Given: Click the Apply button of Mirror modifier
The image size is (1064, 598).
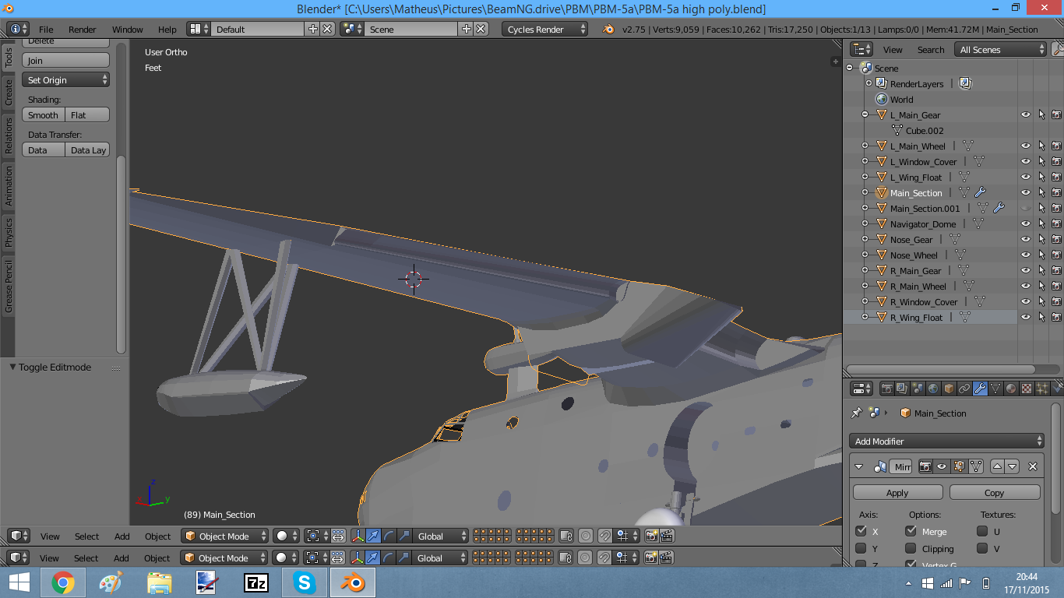Looking at the screenshot, I should [897, 492].
